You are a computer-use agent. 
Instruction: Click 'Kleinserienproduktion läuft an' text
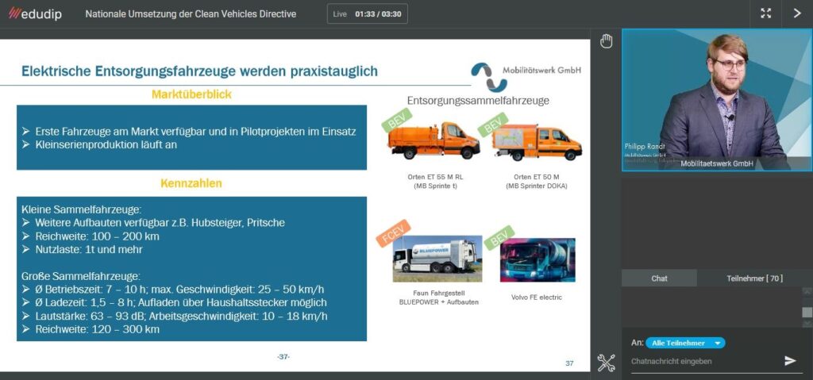click(106, 144)
